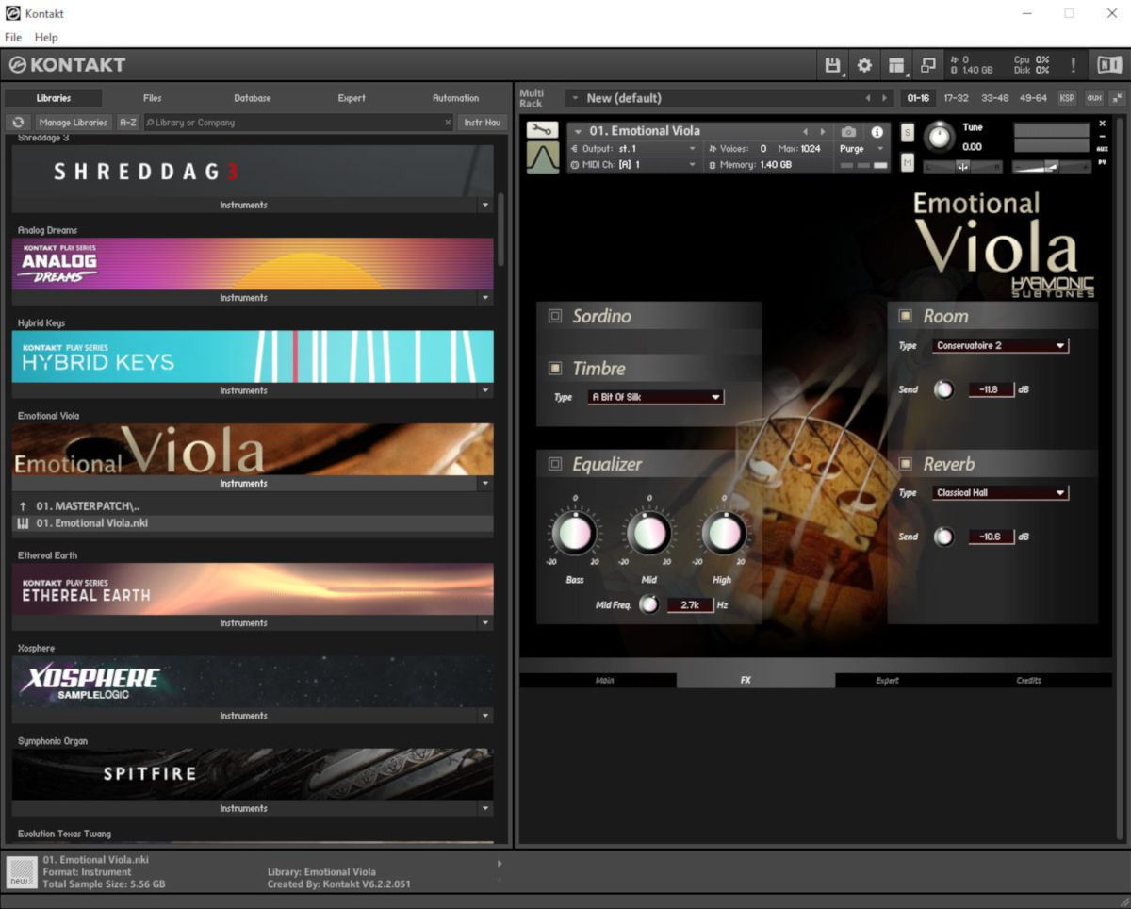The image size is (1131, 909).
Task: Open the Output st. 1 dropdown
Action: (633, 149)
